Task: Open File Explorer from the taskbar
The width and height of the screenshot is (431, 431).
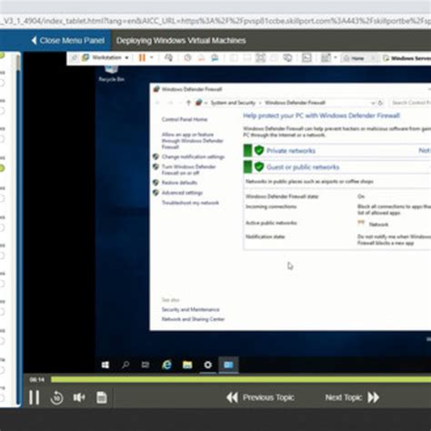Action: coord(187,365)
